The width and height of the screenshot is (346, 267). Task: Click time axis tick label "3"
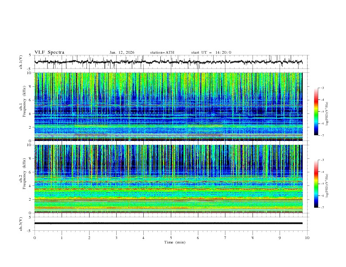[x=116, y=238]
